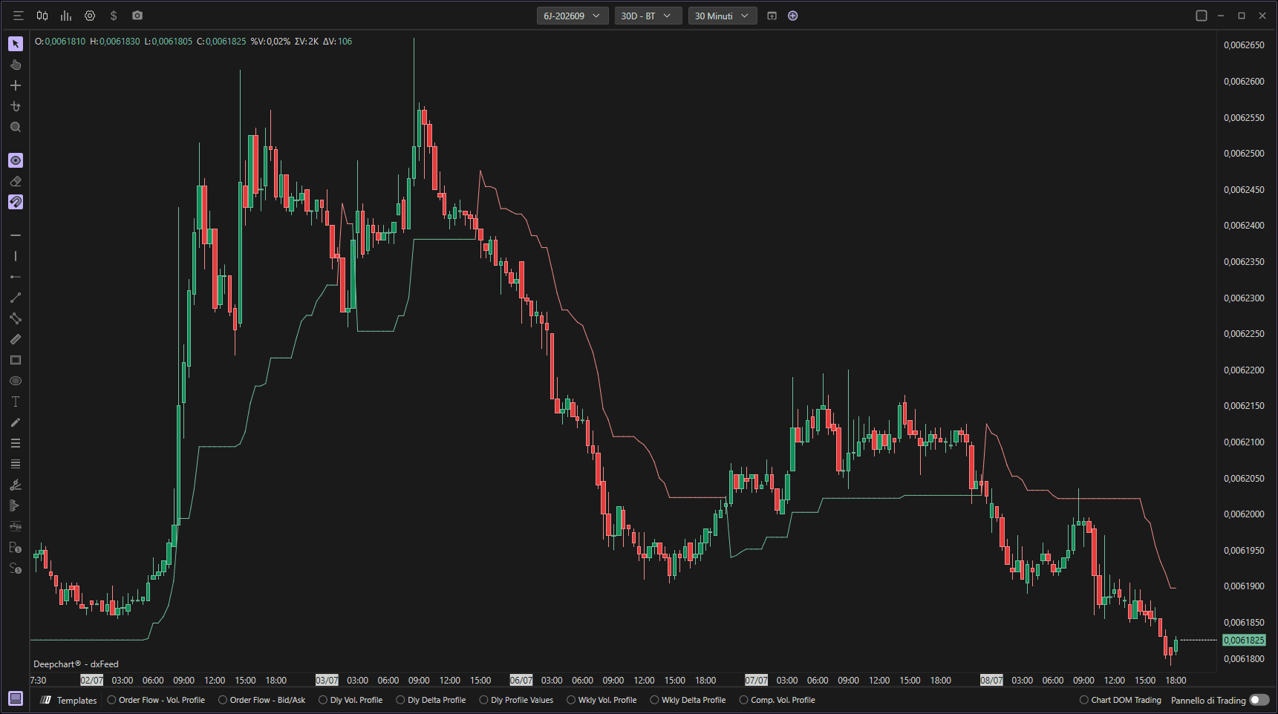
Task: Select the vertical line drawing tool
Action: [16, 256]
